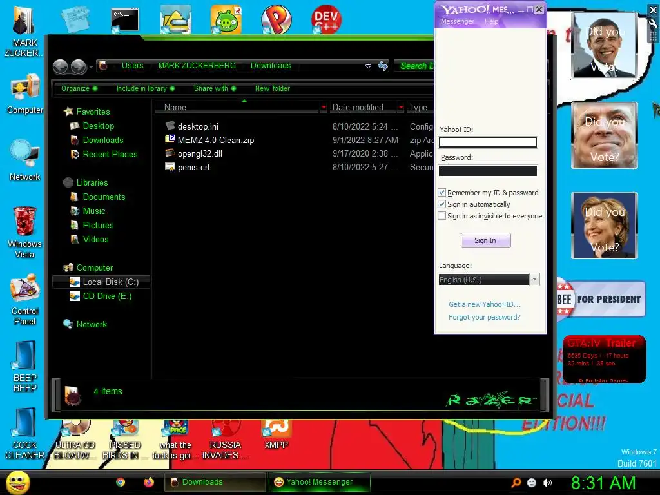Open the sticky notes desktop shortcut
This screenshot has height=495, width=660.
pyautogui.click(x=75, y=19)
